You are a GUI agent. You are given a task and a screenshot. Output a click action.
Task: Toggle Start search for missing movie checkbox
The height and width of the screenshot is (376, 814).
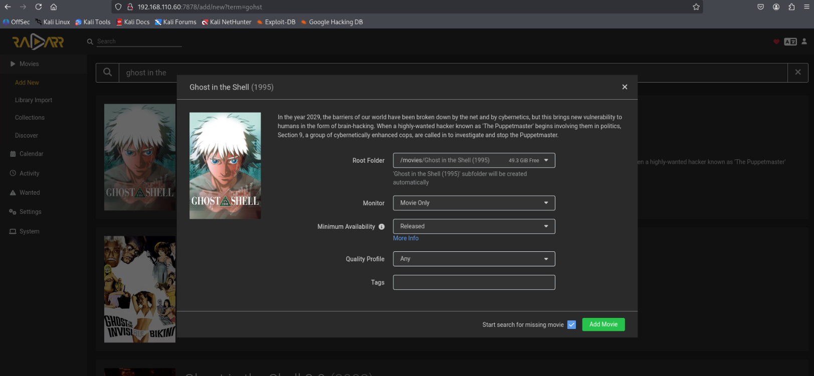click(571, 325)
